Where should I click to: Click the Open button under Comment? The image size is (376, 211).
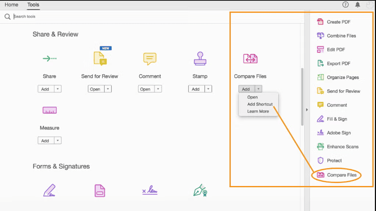pyautogui.click(x=146, y=89)
